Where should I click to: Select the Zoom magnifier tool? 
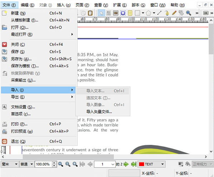189,13
